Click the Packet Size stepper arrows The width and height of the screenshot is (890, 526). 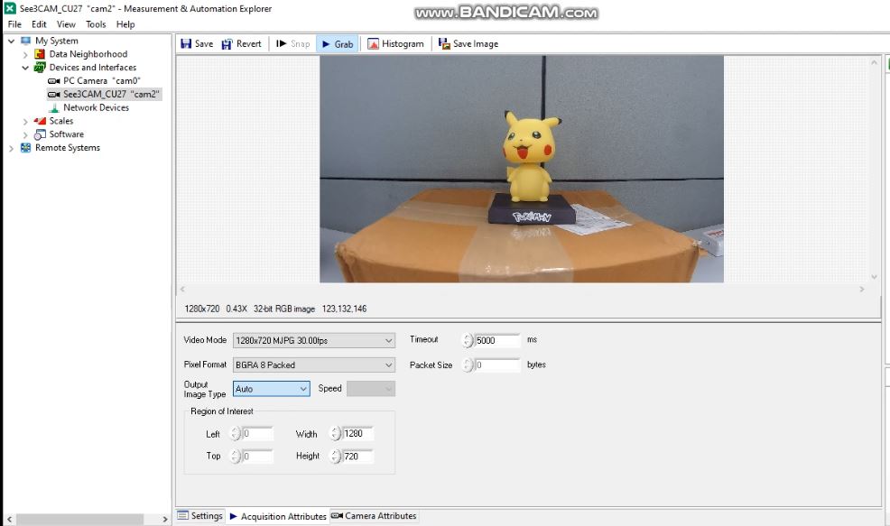pos(467,365)
